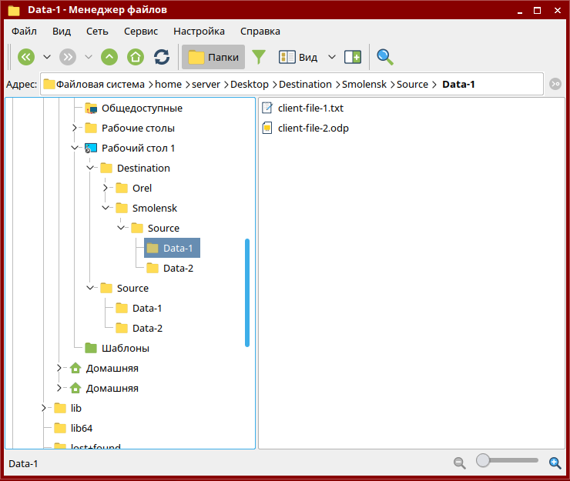Go to Destination in the address bar
Viewport: 570px width, 481px height.
tap(305, 85)
